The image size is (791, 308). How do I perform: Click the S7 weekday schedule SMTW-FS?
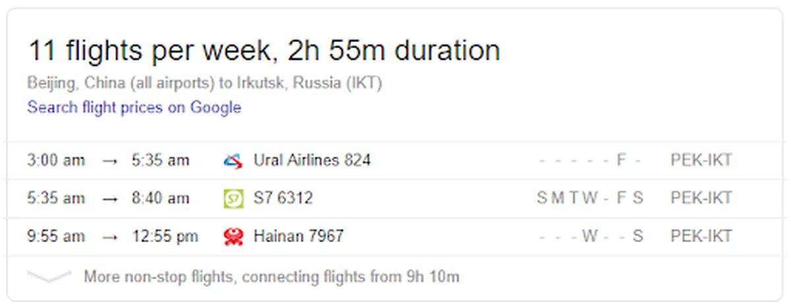click(589, 198)
